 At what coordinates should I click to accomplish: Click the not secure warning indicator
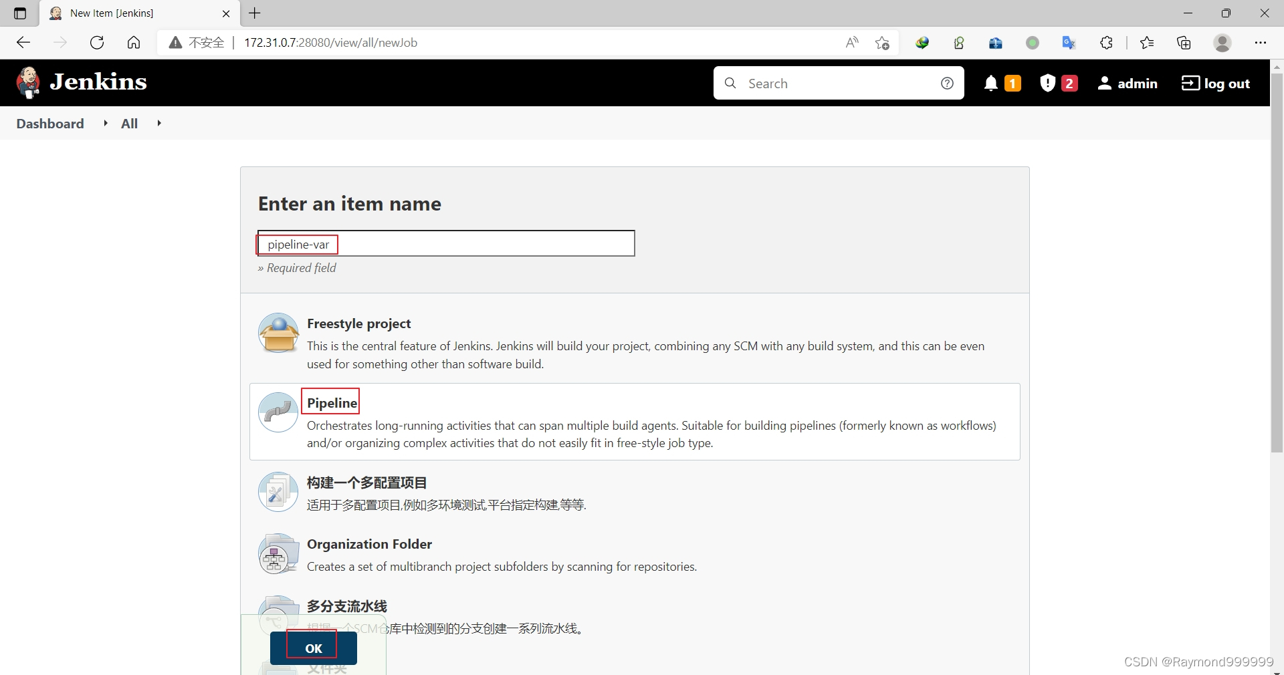197,43
